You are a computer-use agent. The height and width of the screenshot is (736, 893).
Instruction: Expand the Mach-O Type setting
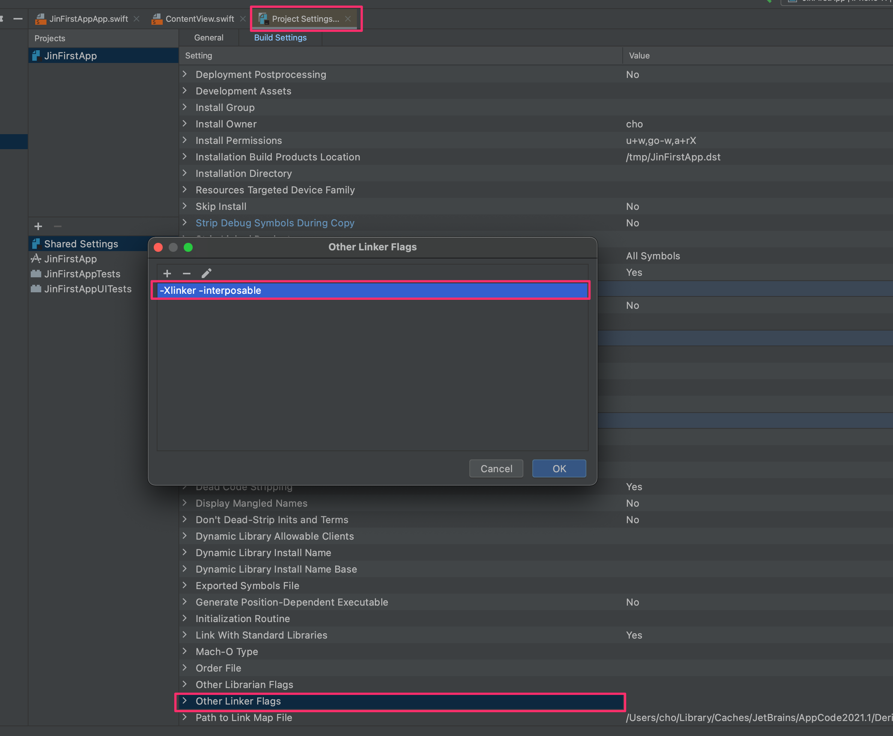tap(185, 651)
